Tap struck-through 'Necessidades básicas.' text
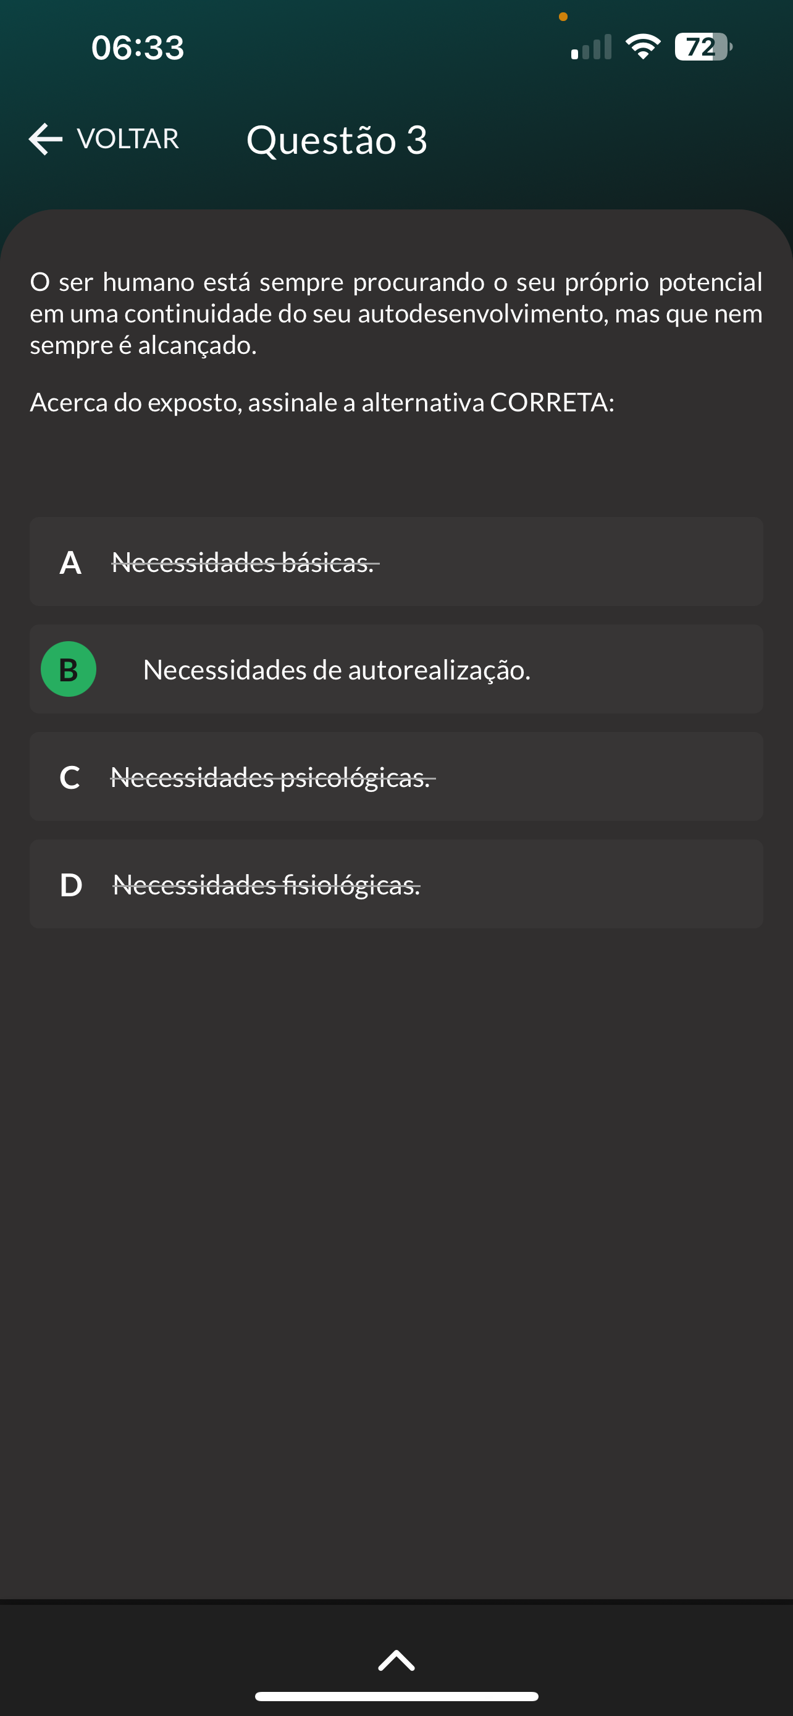The height and width of the screenshot is (1716, 793). (x=244, y=563)
